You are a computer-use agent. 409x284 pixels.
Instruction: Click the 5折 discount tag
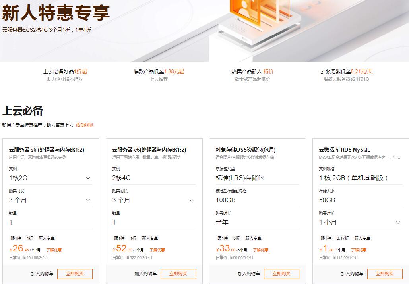236,238
